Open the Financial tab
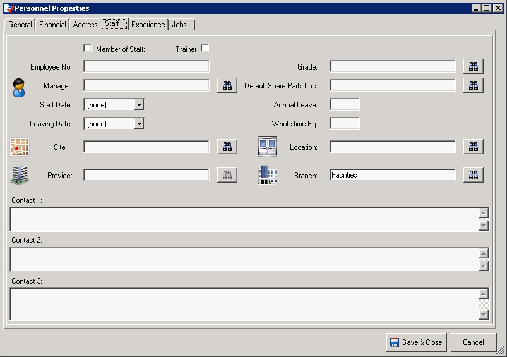 (52, 25)
